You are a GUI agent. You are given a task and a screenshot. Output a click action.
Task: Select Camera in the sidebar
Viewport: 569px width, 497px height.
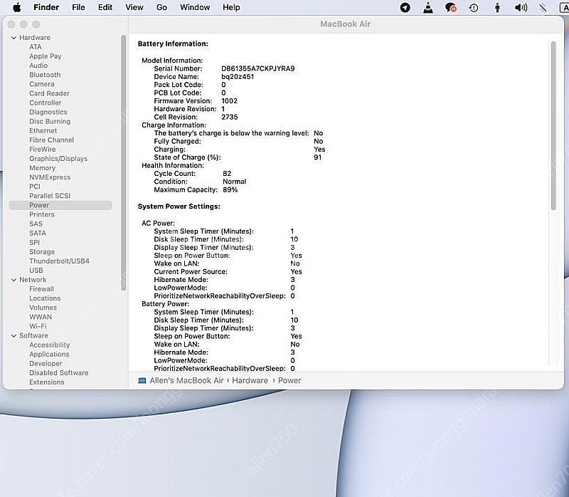(42, 84)
